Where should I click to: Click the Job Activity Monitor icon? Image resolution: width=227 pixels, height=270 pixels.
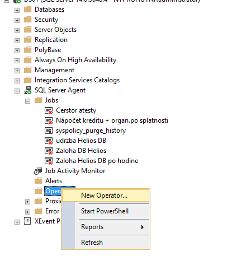point(38,171)
